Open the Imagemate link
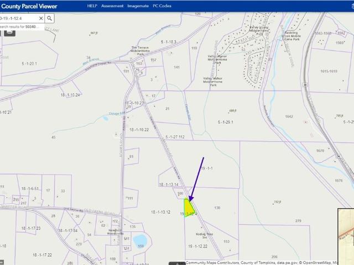This screenshot has height=265, width=354. tap(138, 6)
